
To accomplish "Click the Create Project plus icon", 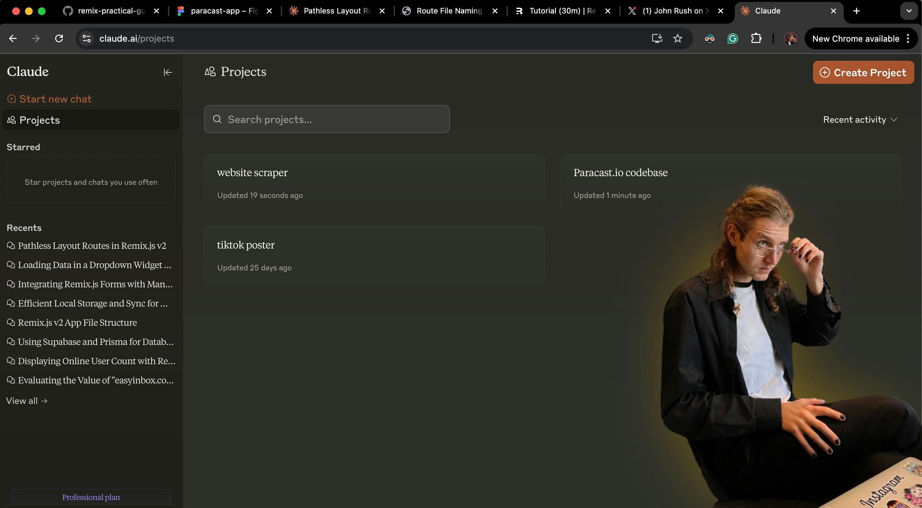I will pyautogui.click(x=825, y=72).
